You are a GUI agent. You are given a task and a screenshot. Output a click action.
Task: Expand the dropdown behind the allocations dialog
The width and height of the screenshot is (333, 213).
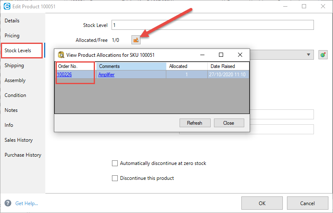tap(309, 55)
